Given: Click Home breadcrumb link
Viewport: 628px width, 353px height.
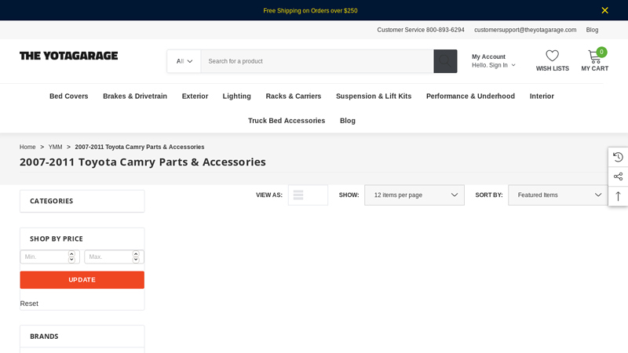Looking at the screenshot, I should tap(27, 147).
